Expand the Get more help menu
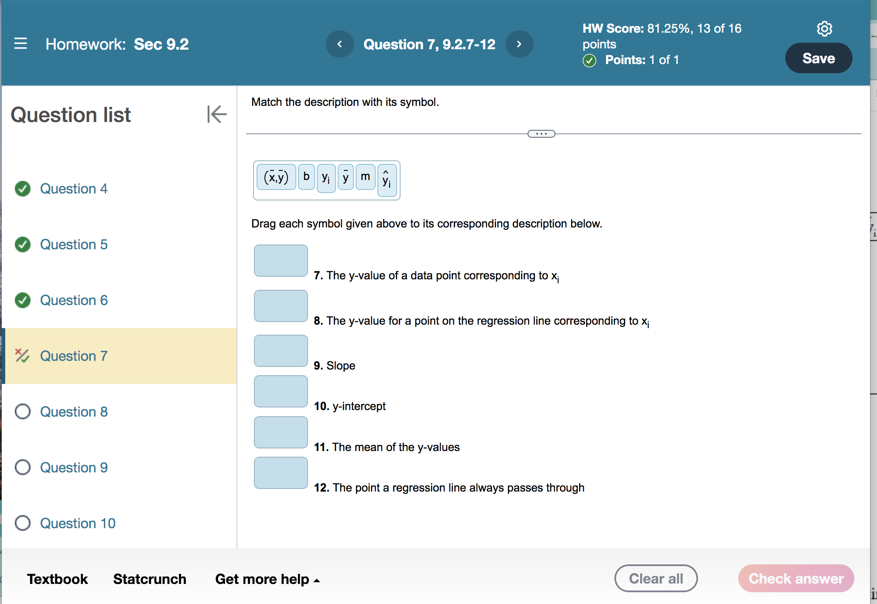This screenshot has width=877, height=604. (x=267, y=579)
